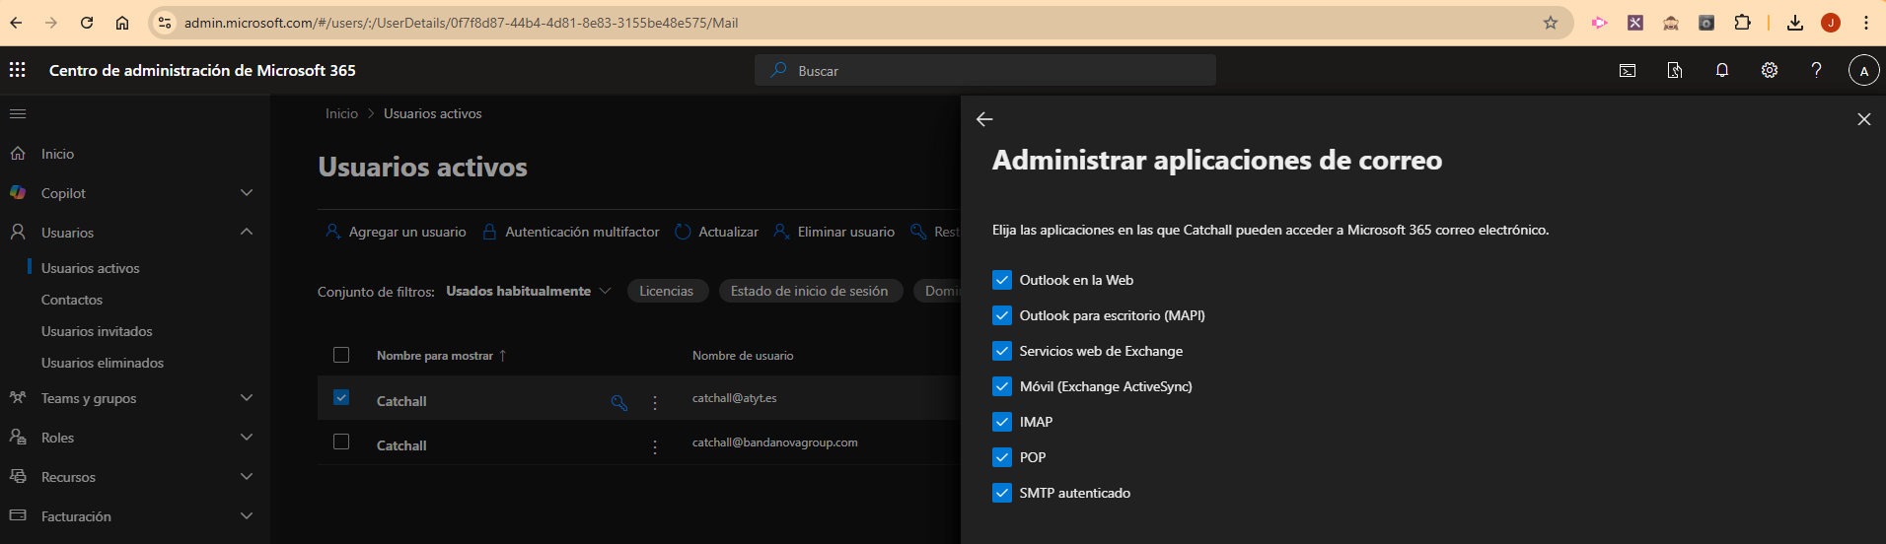Viewport: 1886px width, 544px height.
Task: Open the header document icon next to Cloud Shell
Action: (x=1675, y=70)
